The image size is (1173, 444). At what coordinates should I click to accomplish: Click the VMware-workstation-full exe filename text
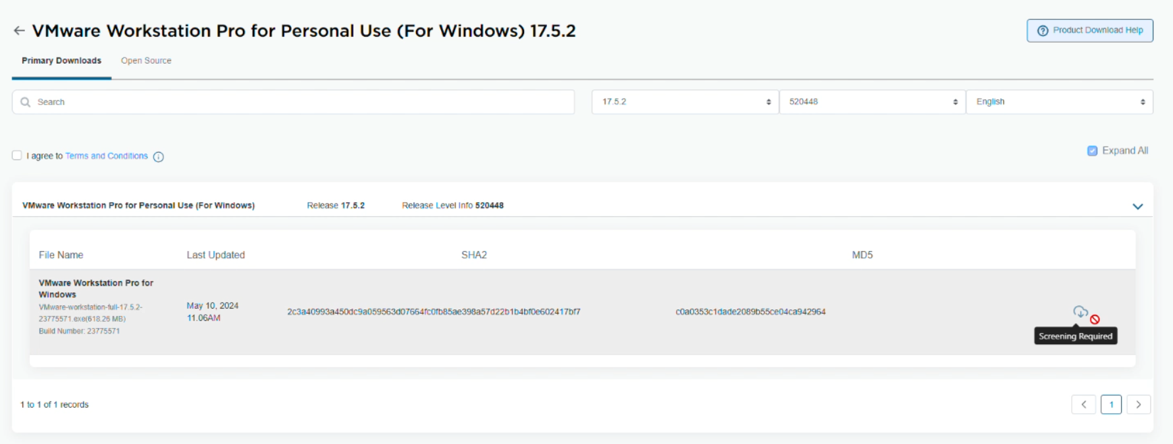click(x=90, y=313)
